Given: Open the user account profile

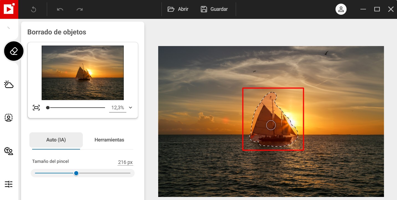Looking at the screenshot, I should (341, 9).
